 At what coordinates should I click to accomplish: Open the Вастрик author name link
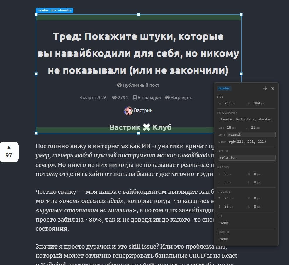[143, 111]
